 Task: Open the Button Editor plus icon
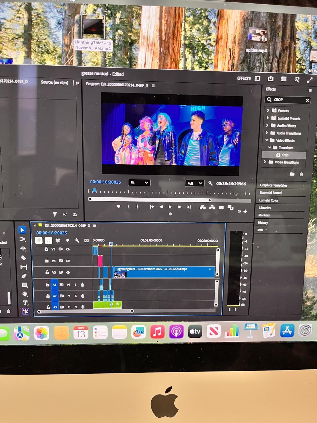245,211
